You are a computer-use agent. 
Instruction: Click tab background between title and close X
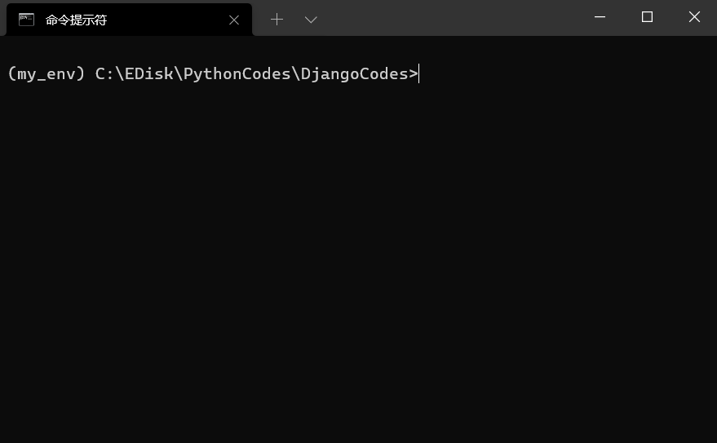point(167,20)
